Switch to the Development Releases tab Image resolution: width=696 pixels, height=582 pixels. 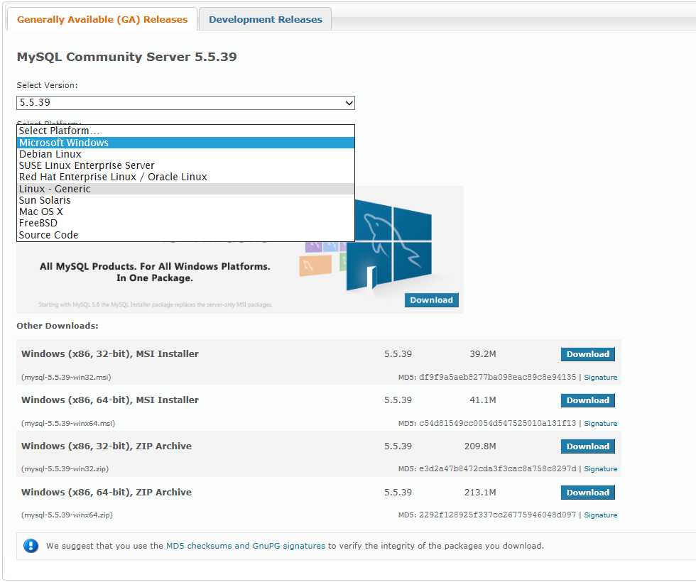265,20
